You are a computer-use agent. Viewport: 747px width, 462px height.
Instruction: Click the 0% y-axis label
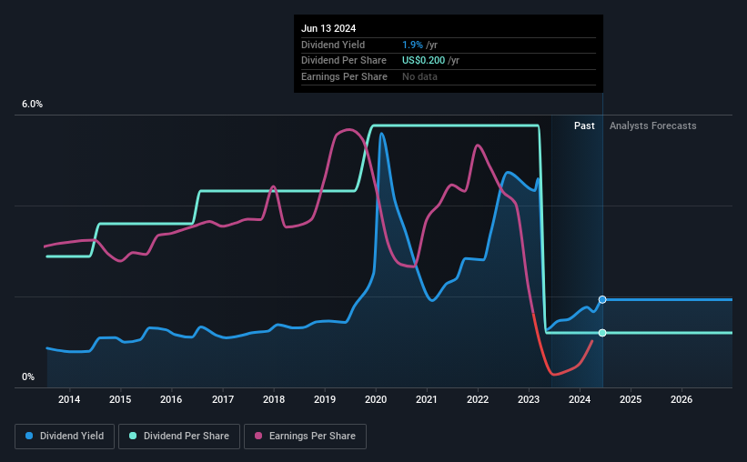click(28, 377)
